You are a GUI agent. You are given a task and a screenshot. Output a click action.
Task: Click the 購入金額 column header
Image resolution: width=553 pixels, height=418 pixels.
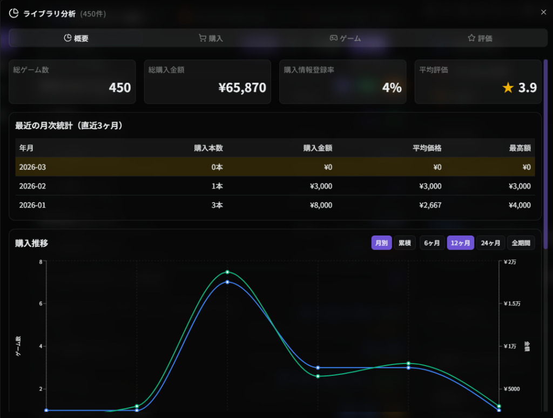pos(318,147)
